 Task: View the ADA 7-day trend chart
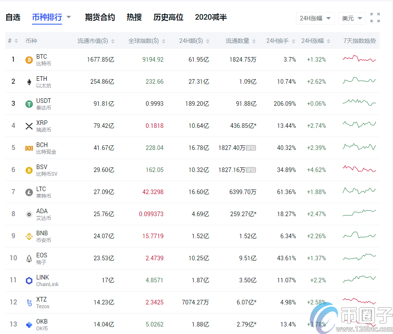click(359, 213)
